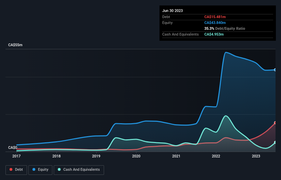The width and height of the screenshot is (281, 180).
Task: Click the CA$55m y-axis label
Action: pyautogui.click(x=15, y=45)
